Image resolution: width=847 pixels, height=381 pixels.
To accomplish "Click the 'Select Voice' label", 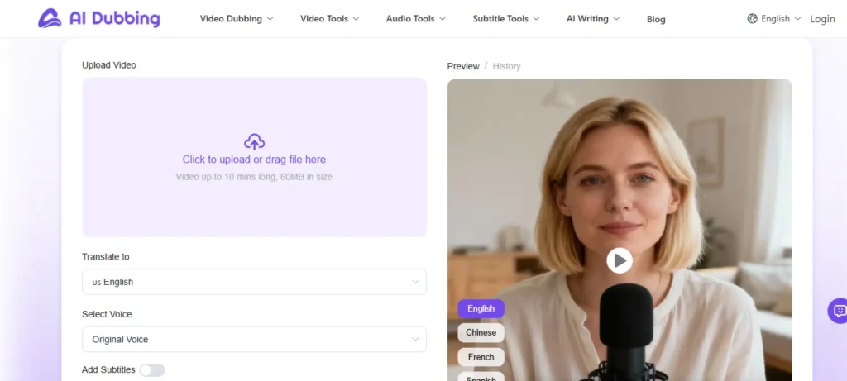I will pyautogui.click(x=107, y=314).
